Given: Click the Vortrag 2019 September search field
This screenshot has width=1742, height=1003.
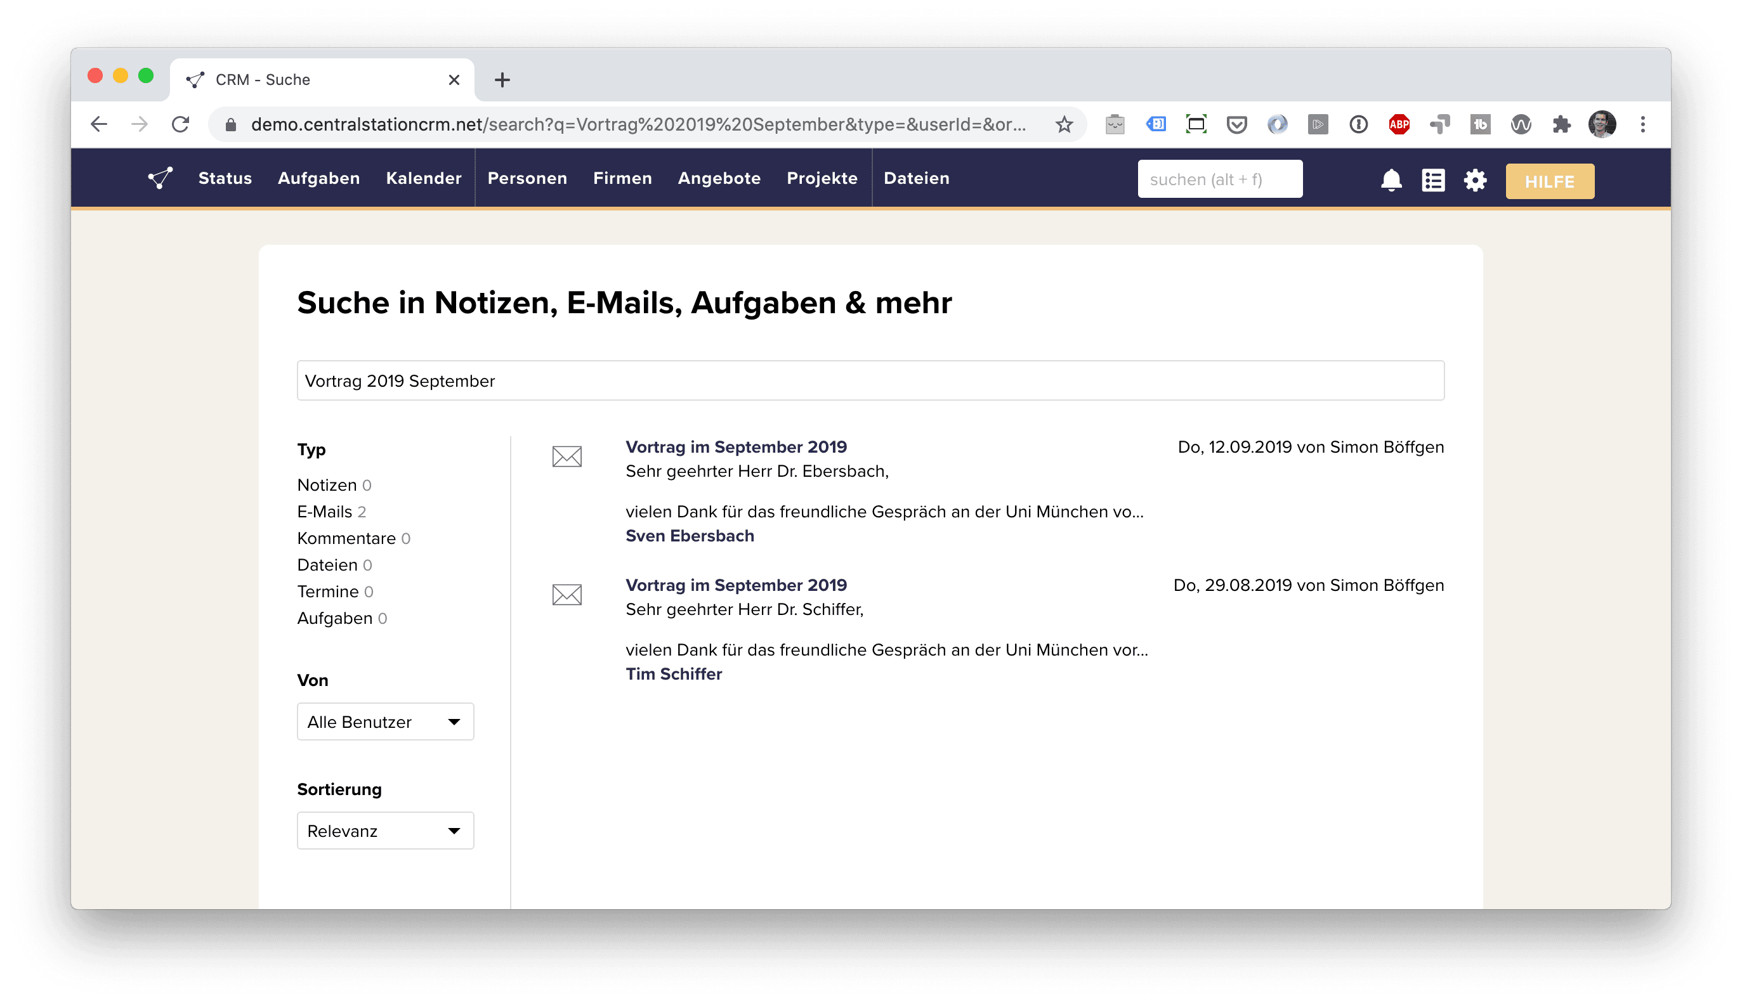Looking at the screenshot, I should click(x=870, y=380).
